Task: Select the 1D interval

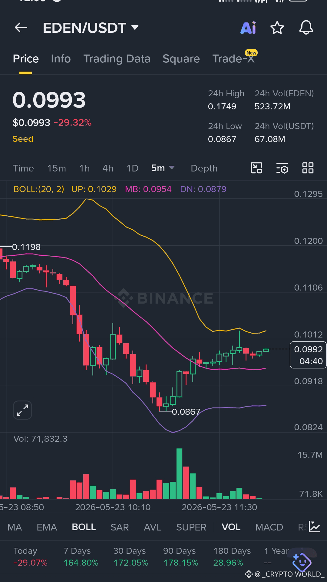Action: [132, 168]
